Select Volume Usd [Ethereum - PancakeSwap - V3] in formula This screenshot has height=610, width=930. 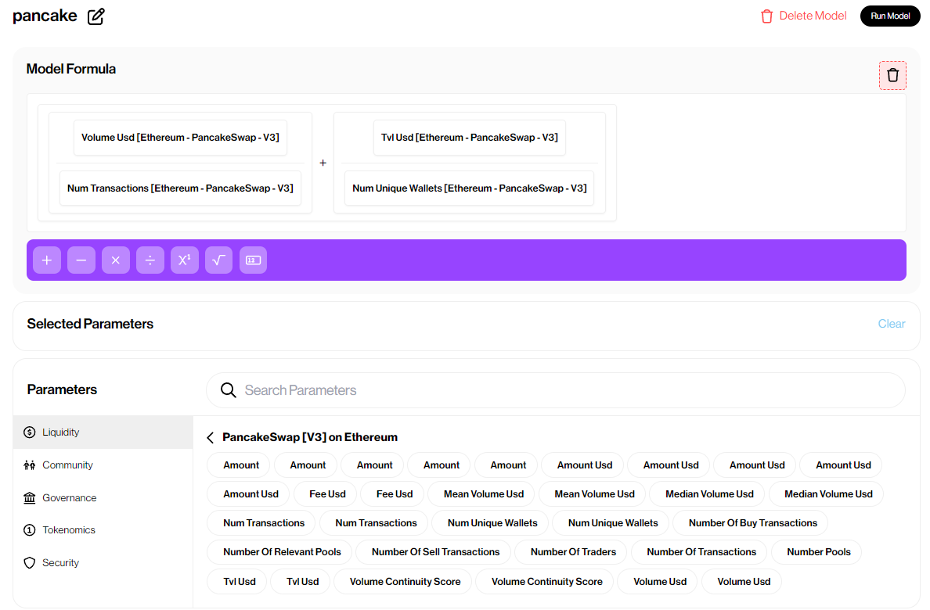pos(180,138)
